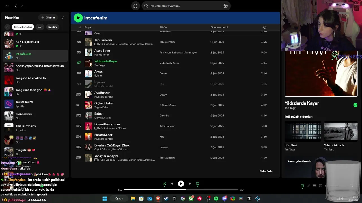Screen dimensions: 362x203
Task: Toggle the saved checkmark for Yıldızlarda Kayar
Action: pos(355,105)
